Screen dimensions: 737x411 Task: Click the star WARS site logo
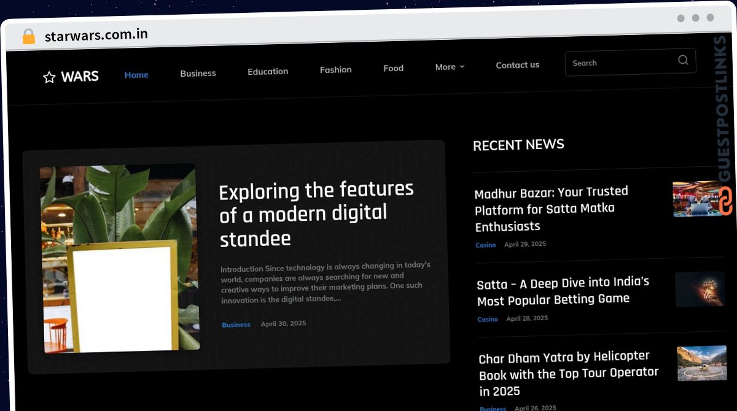pos(71,77)
